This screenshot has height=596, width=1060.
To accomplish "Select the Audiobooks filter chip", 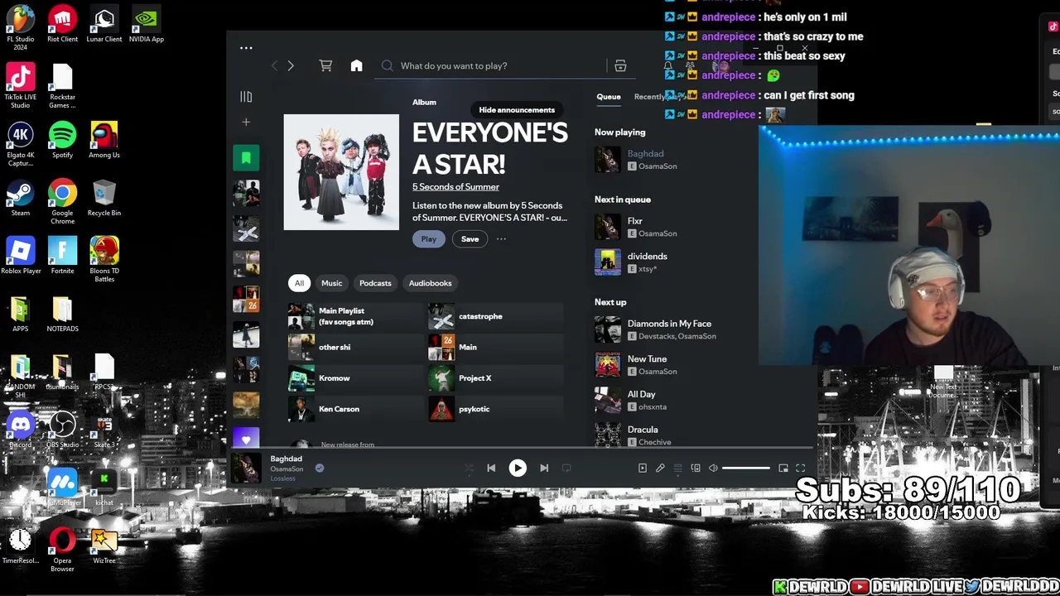I will [x=430, y=283].
